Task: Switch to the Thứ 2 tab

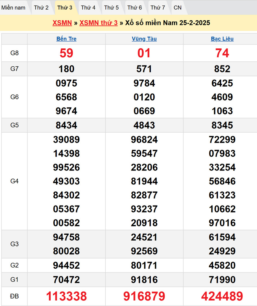Action: tap(41, 8)
